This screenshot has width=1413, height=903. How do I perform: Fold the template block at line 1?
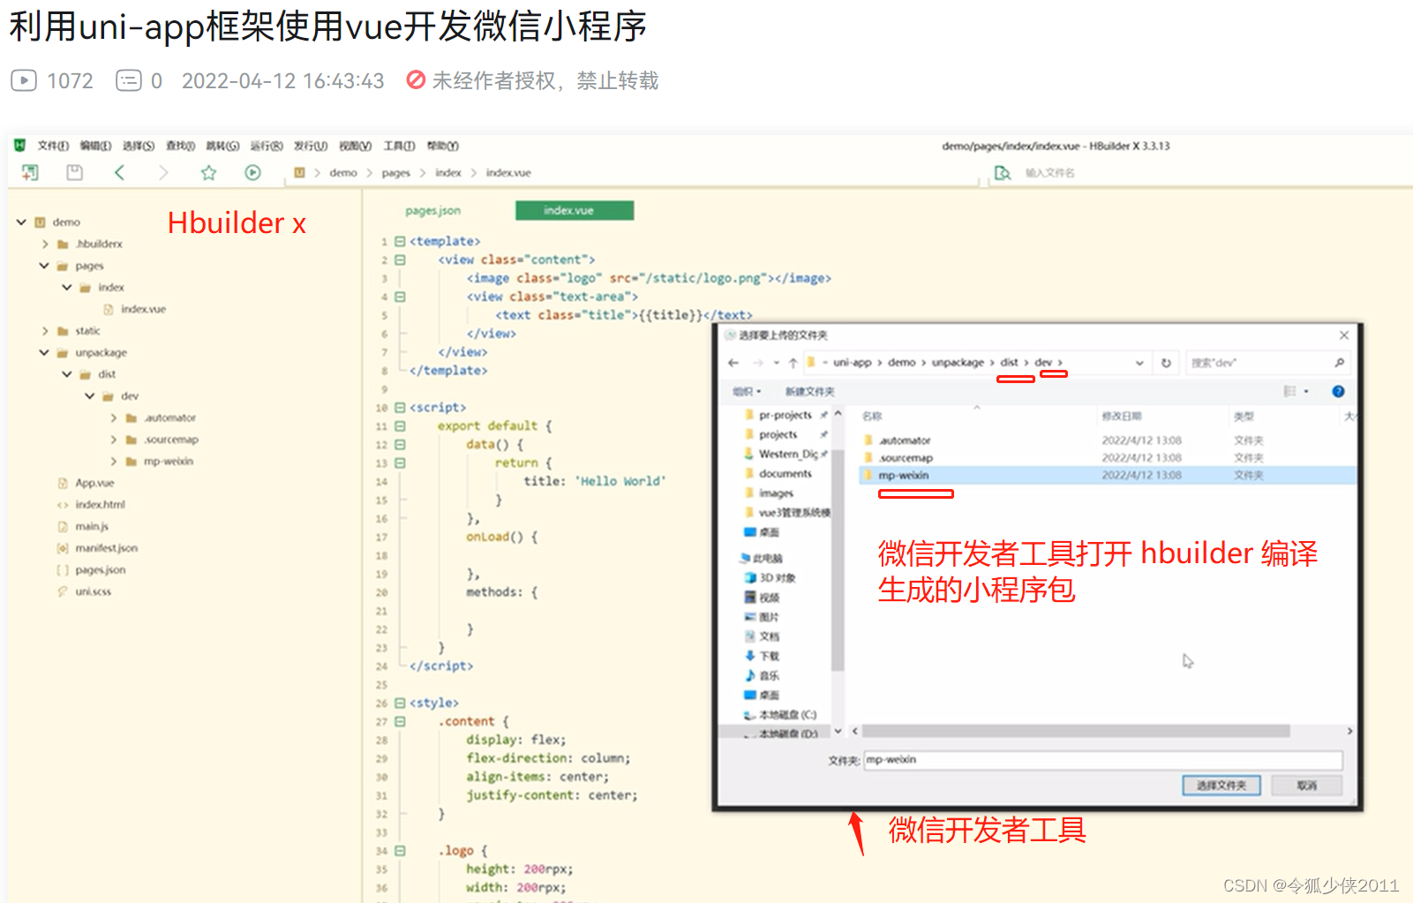tap(400, 241)
